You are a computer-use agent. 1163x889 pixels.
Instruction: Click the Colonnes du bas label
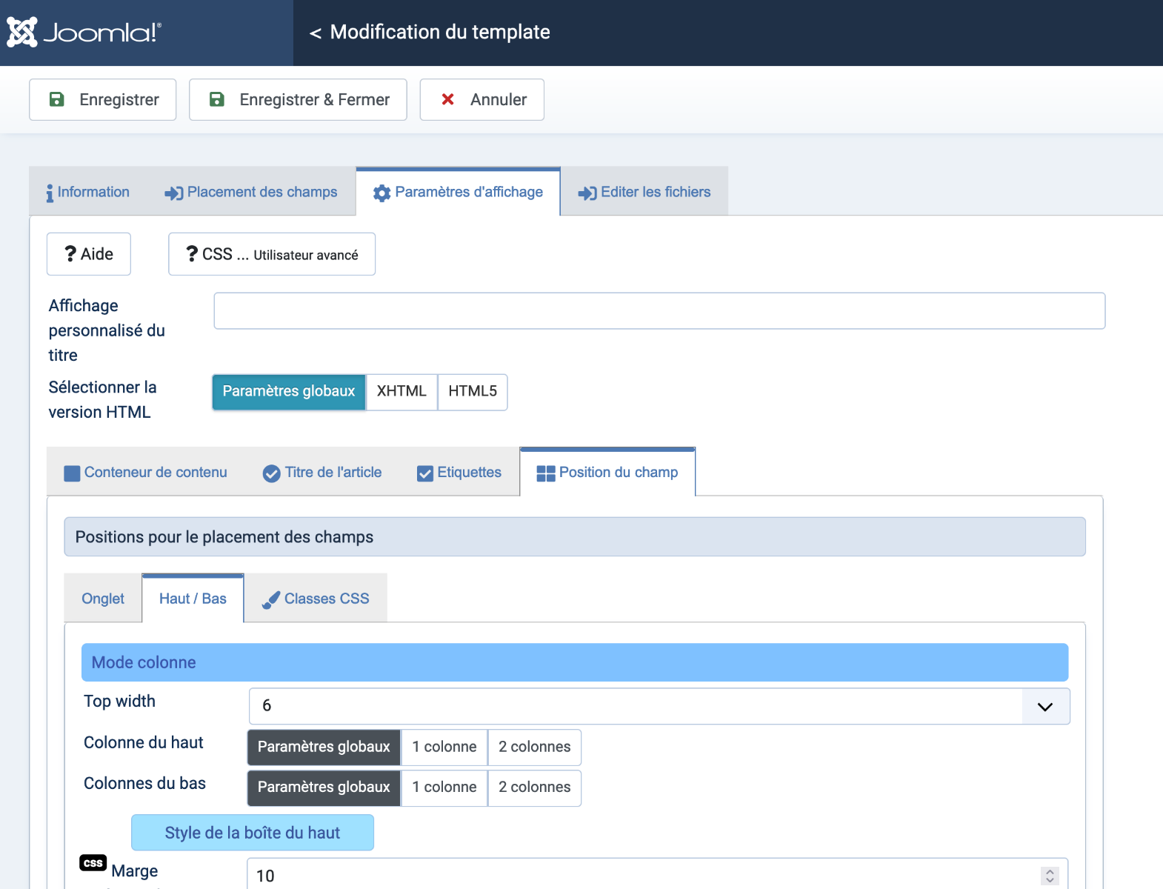(145, 784)
